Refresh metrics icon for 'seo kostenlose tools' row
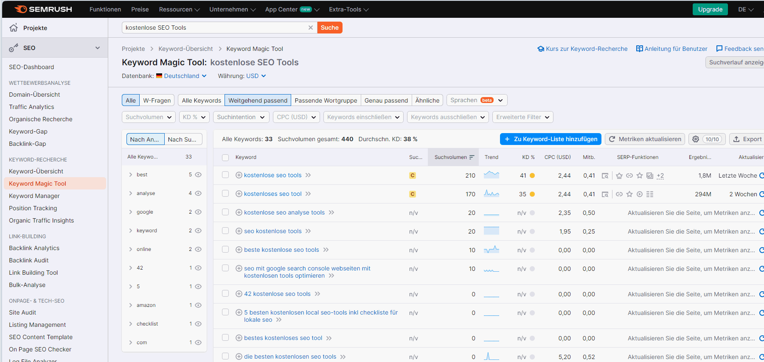Screen dimensions: 764x362 761,231
